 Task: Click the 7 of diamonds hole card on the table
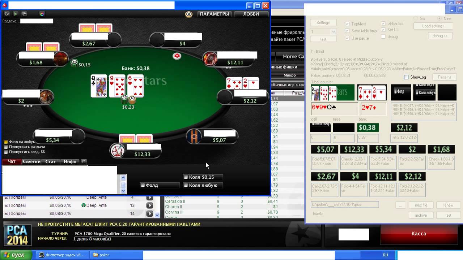(234, 83)
